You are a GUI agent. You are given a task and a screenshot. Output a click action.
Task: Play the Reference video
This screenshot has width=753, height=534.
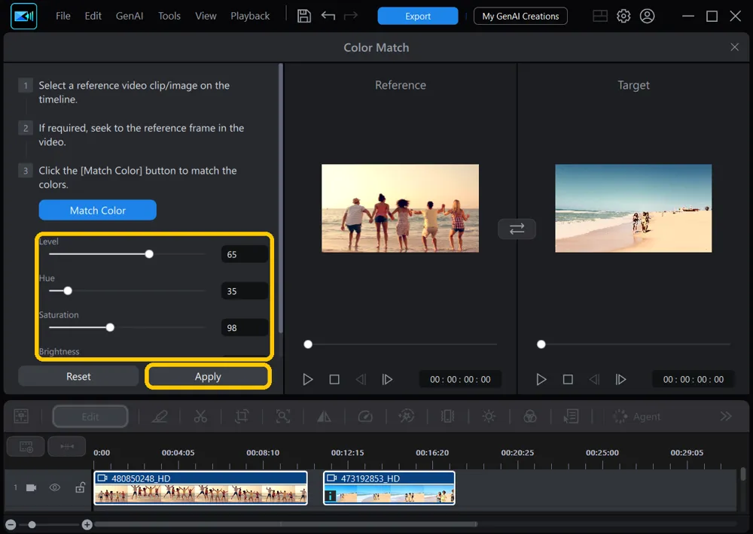[308, 380]
